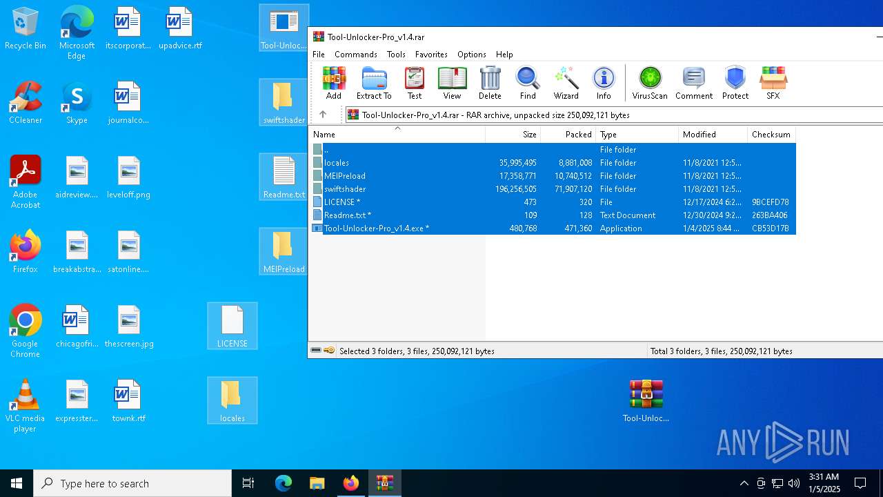
Task: Open the Commands menu
Action: [356, 55]
